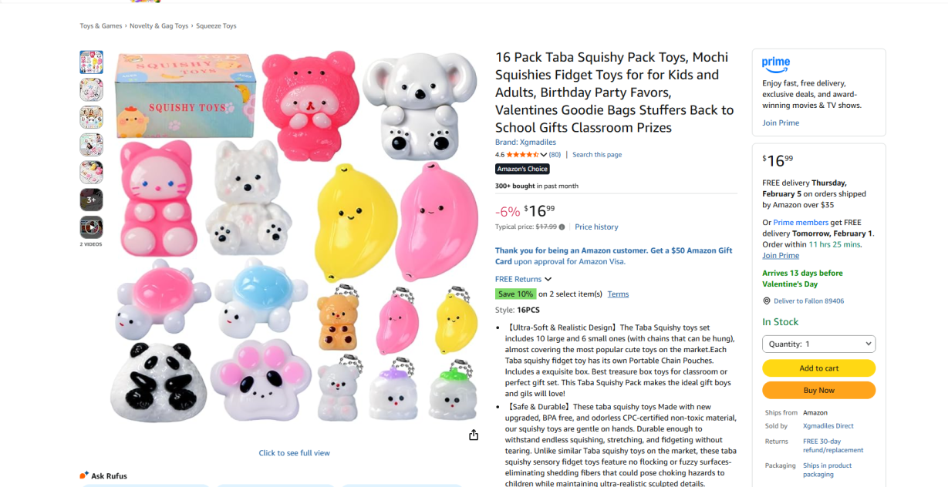Click the star rating icons

tap(522, 155)
